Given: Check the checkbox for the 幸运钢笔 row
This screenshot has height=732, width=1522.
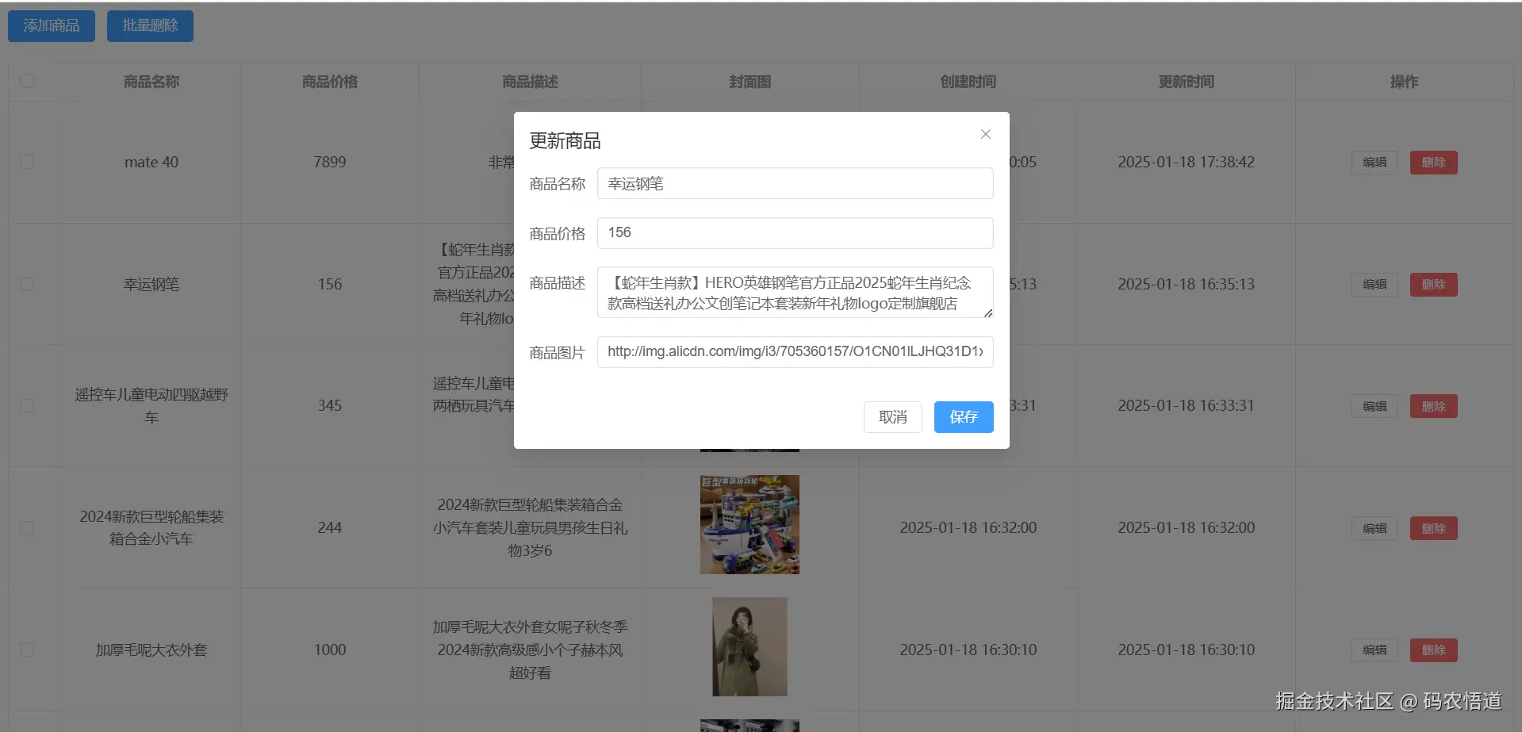Looking at the screenshot, I should (27, 284).
